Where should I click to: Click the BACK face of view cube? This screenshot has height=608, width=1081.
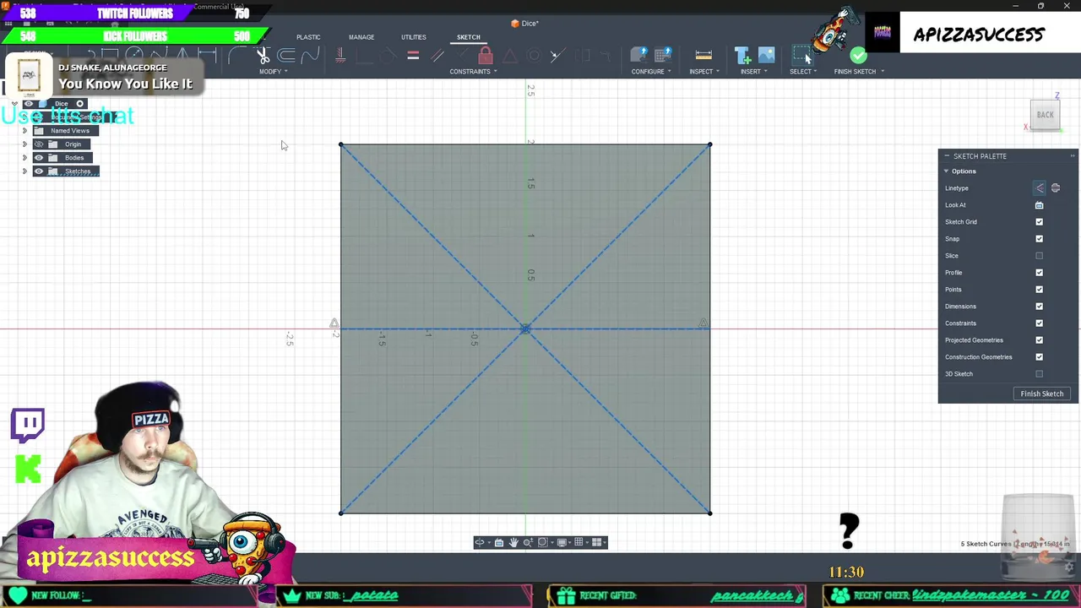pyautogui.click(x=1045, y=115)
